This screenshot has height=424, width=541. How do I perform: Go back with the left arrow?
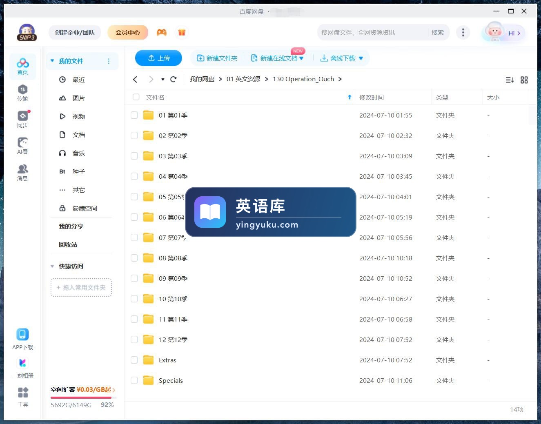136,79
